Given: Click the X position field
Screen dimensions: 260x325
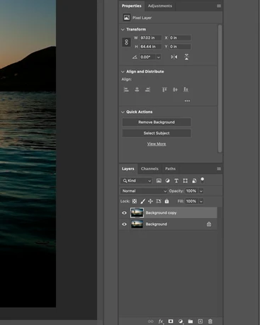Looking at the screenshot, I should pos(180,38).
